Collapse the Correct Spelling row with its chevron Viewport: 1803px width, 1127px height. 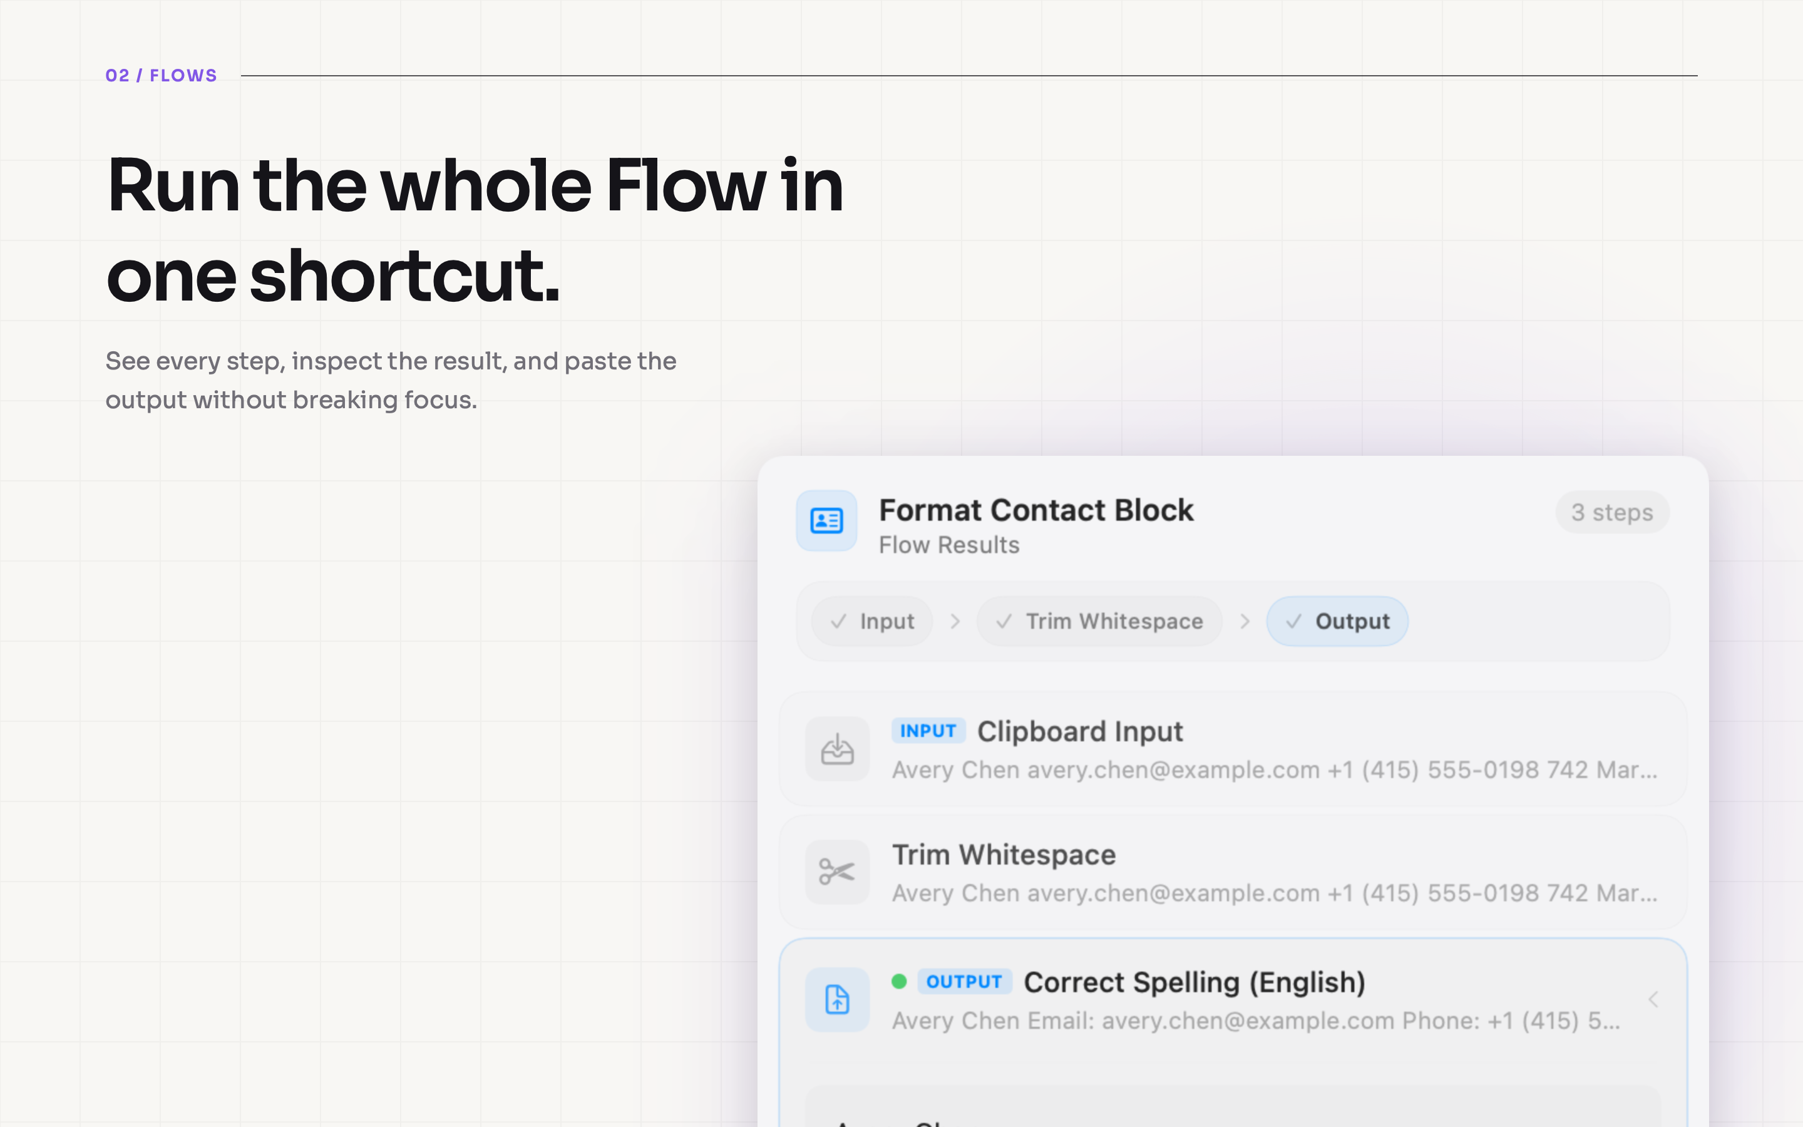click(1653, 999)
